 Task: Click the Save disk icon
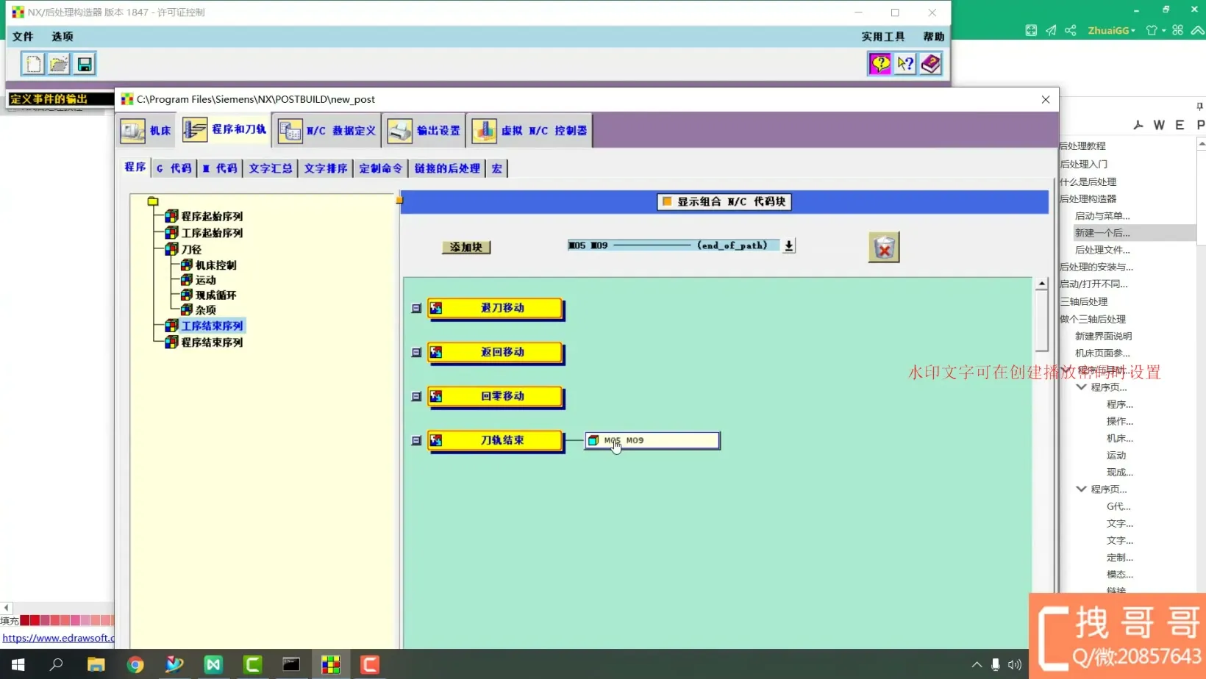[x=85, y=64]
